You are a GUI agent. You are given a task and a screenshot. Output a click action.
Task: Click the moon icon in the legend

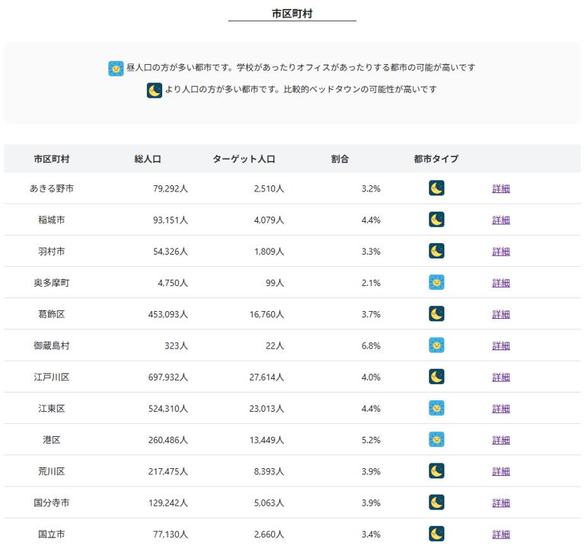(x=155, y=90)
